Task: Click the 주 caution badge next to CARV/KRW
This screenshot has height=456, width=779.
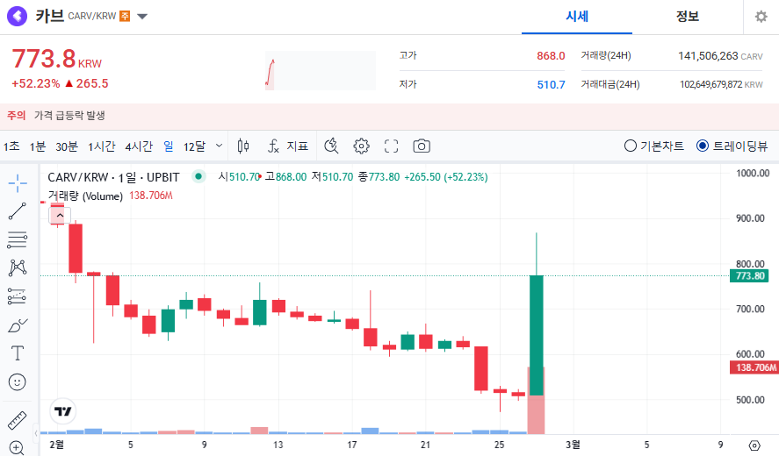Action: point(125,16)
